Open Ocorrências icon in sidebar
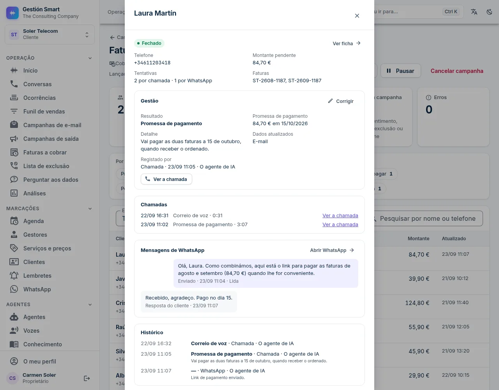 (x=14, y=98)
